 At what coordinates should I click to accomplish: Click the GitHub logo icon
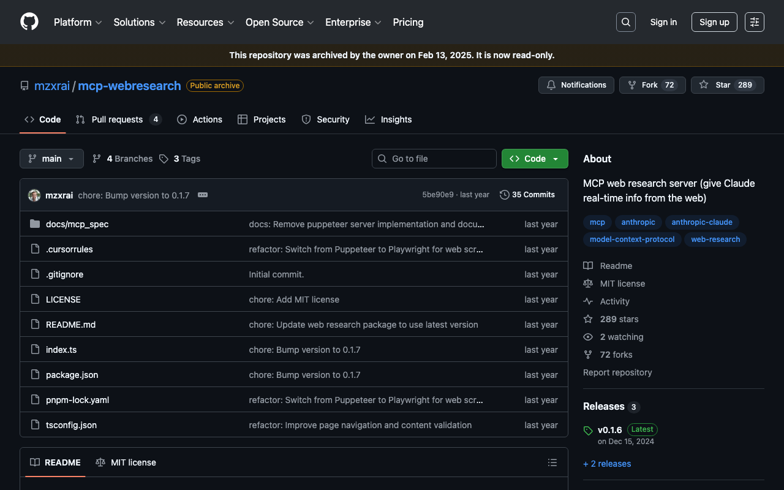tap(29, 22)
